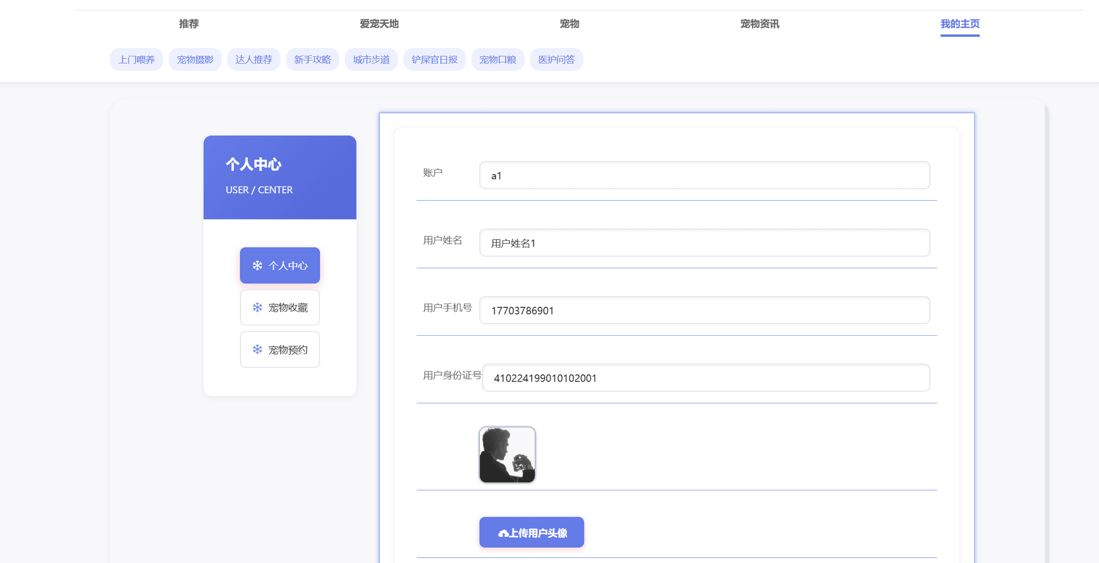Viewport: 1099px width, 563px height.
Task: Switch to the 宠物 tab
Action: [x=569, y=24]
